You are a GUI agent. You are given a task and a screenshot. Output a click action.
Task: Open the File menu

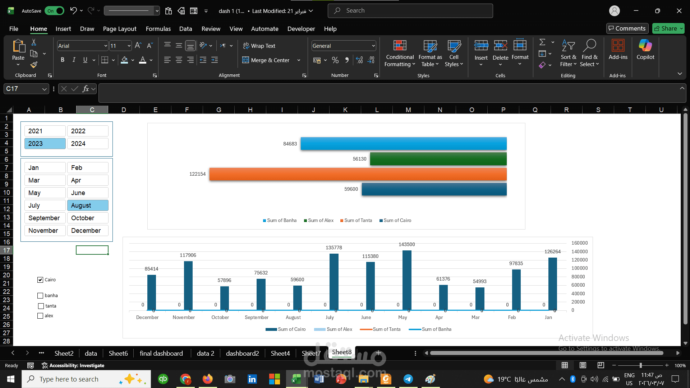click(x=14, y=29)
